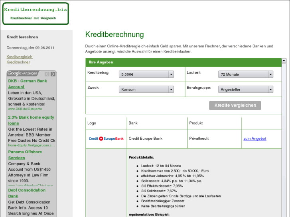The image size is (290, 217).
Task: Open Debt Consolidation Bank ad
Action: [x=27, y=193]
